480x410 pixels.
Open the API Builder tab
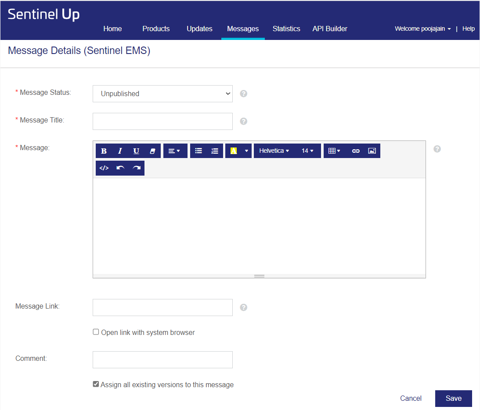point(330,29)
